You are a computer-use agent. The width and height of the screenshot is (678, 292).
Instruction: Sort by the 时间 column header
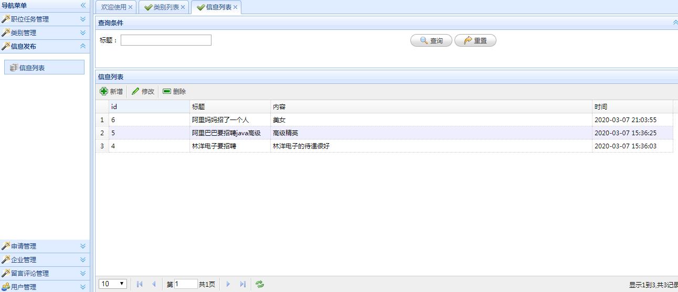point(632,106)
